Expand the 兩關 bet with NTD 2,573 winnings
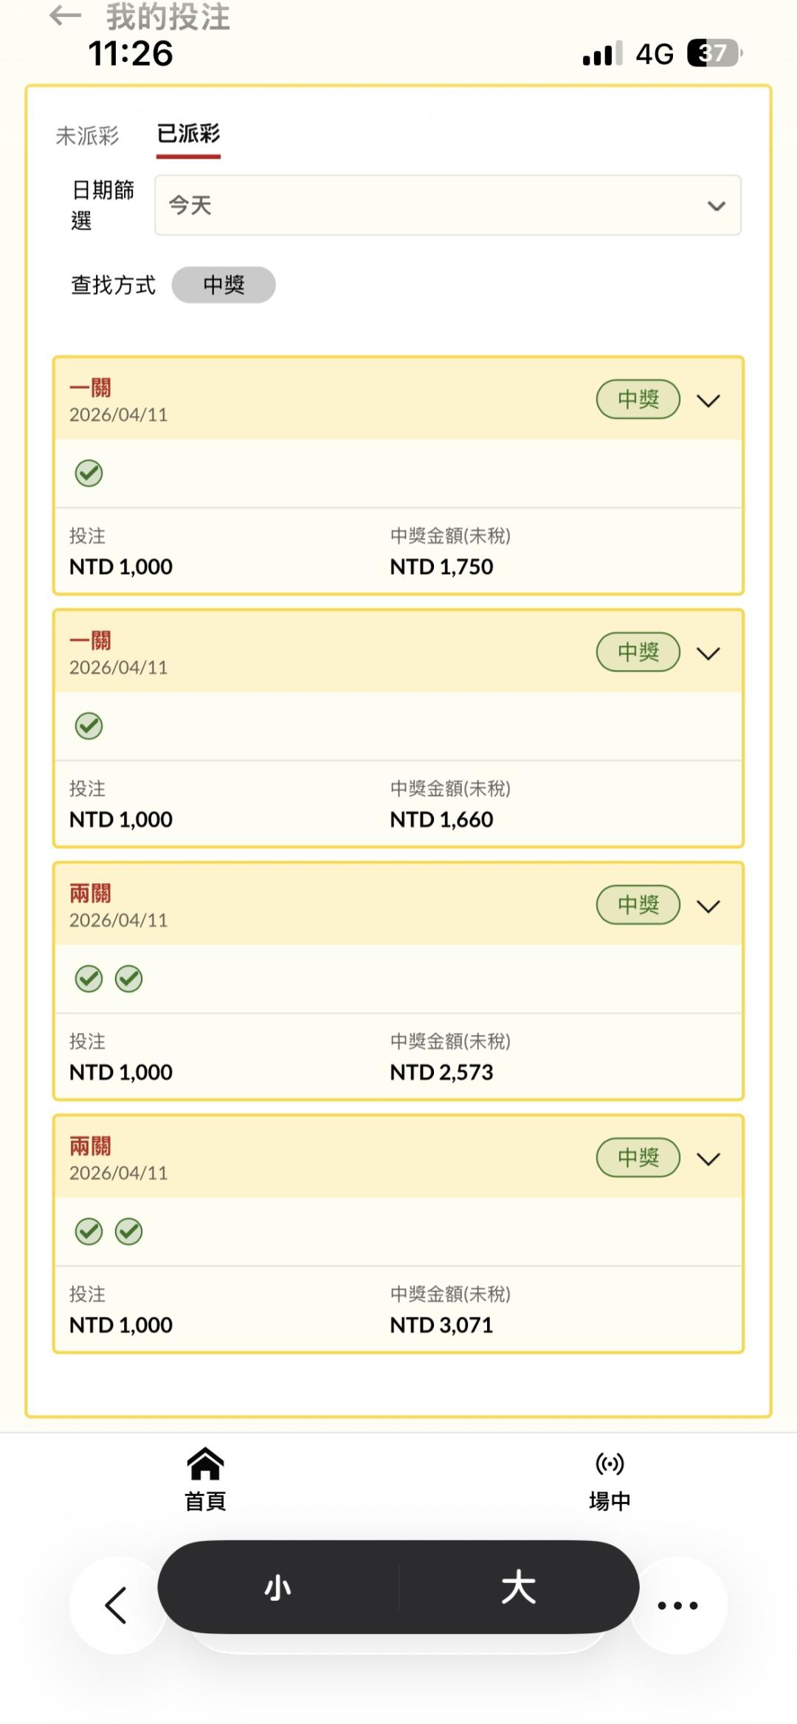The image size is (797, 1724). pos(708,906)
